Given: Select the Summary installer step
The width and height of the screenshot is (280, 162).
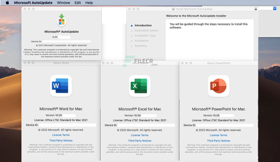Looking at the screenshot, I should click(141, 46).
